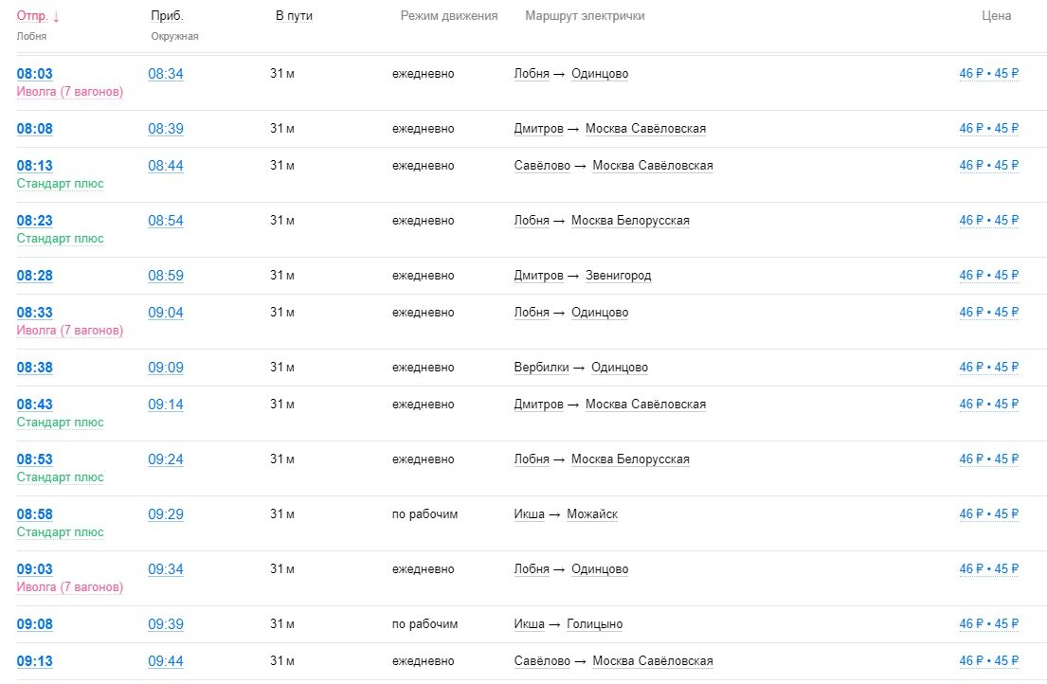Click the Цена column header

996,16
